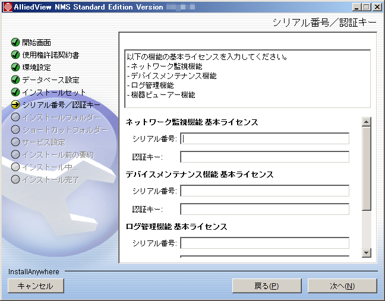Close the installer window
This screenshot has width=385, height=301.
377,7
